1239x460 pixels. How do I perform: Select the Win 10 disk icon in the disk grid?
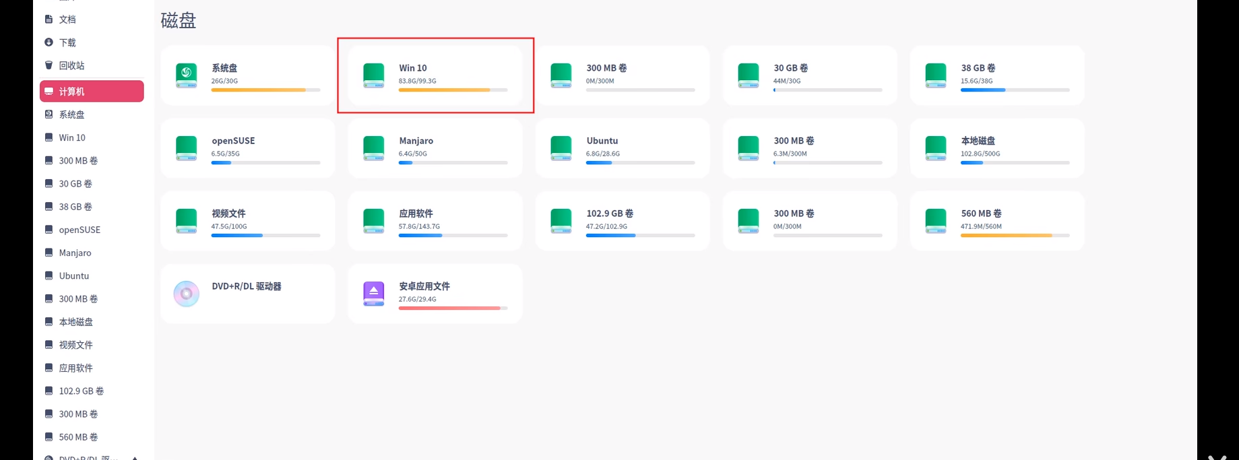(x=374, y=75)
